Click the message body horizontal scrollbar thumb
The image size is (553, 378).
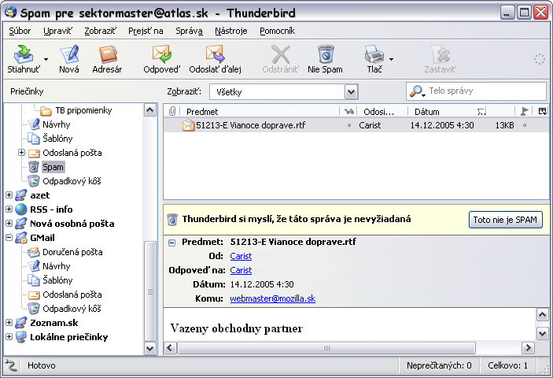326,348
